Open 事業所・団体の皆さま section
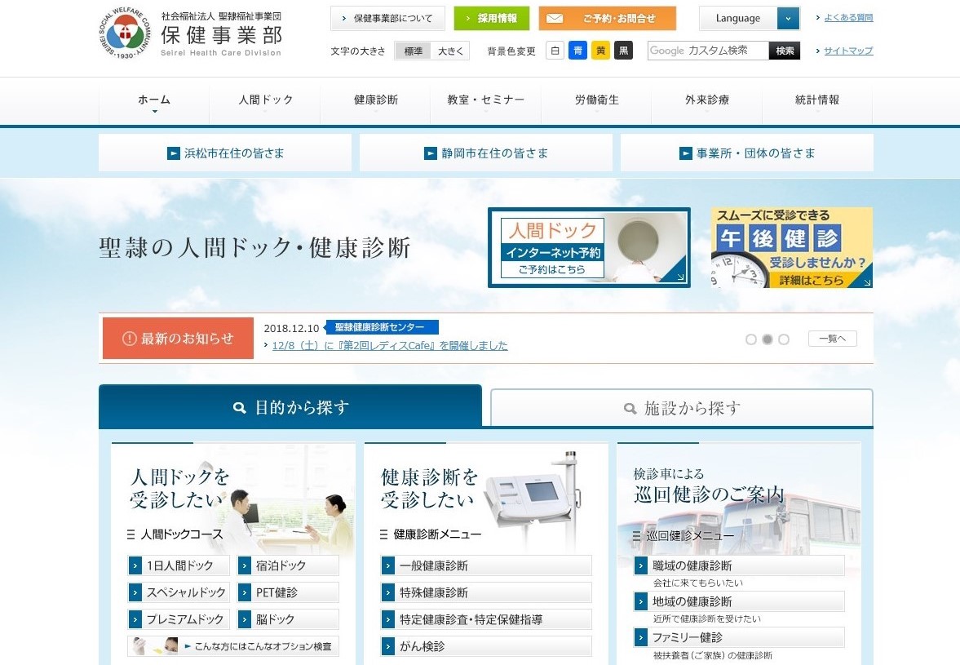This screenshot has width=960, height=665. point(747,153)
